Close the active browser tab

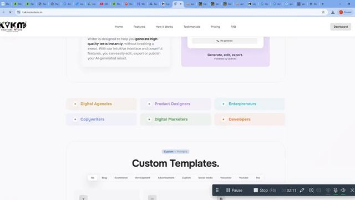[180, 4]
